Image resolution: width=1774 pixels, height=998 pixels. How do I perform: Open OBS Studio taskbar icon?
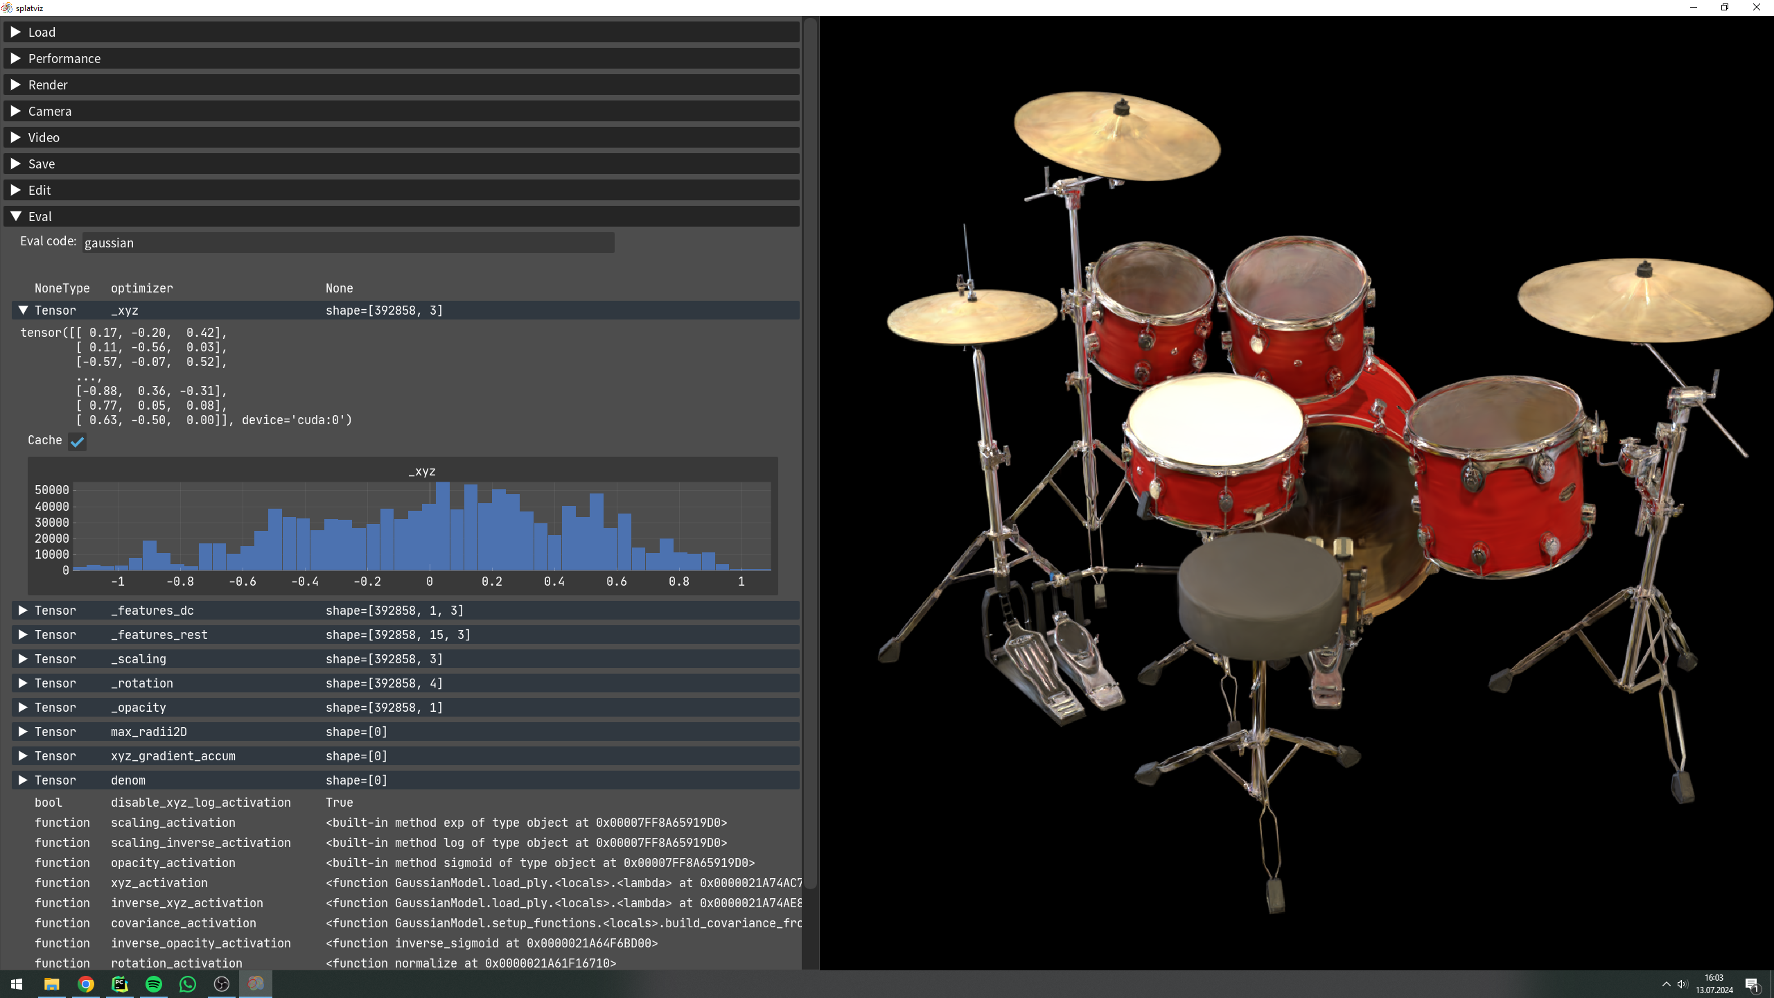[222, 984]
